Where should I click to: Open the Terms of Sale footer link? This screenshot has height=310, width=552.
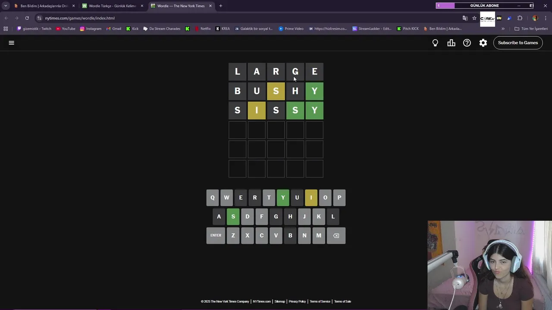[x=342, y=301]
